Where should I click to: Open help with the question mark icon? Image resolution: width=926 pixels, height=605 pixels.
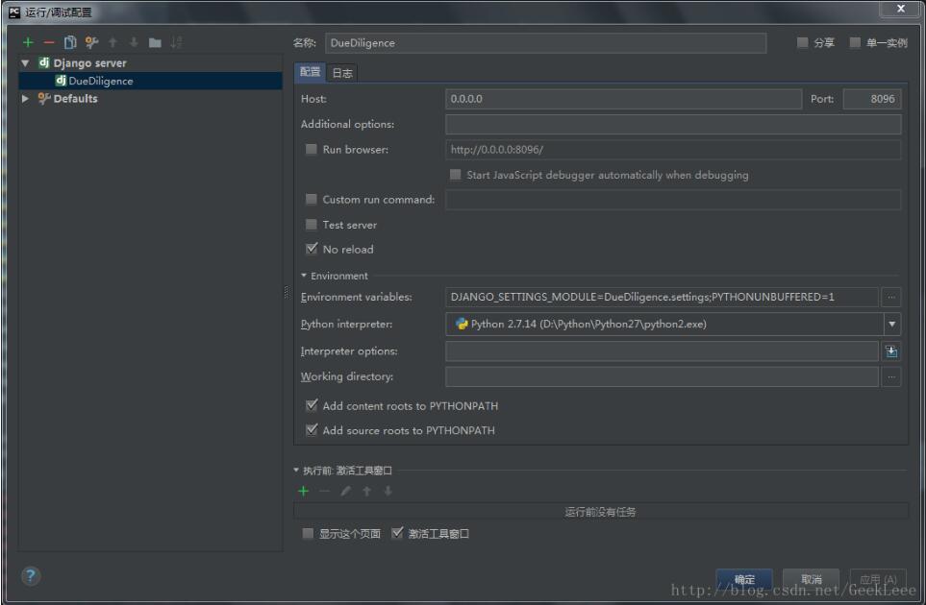(x=31, y=575)
